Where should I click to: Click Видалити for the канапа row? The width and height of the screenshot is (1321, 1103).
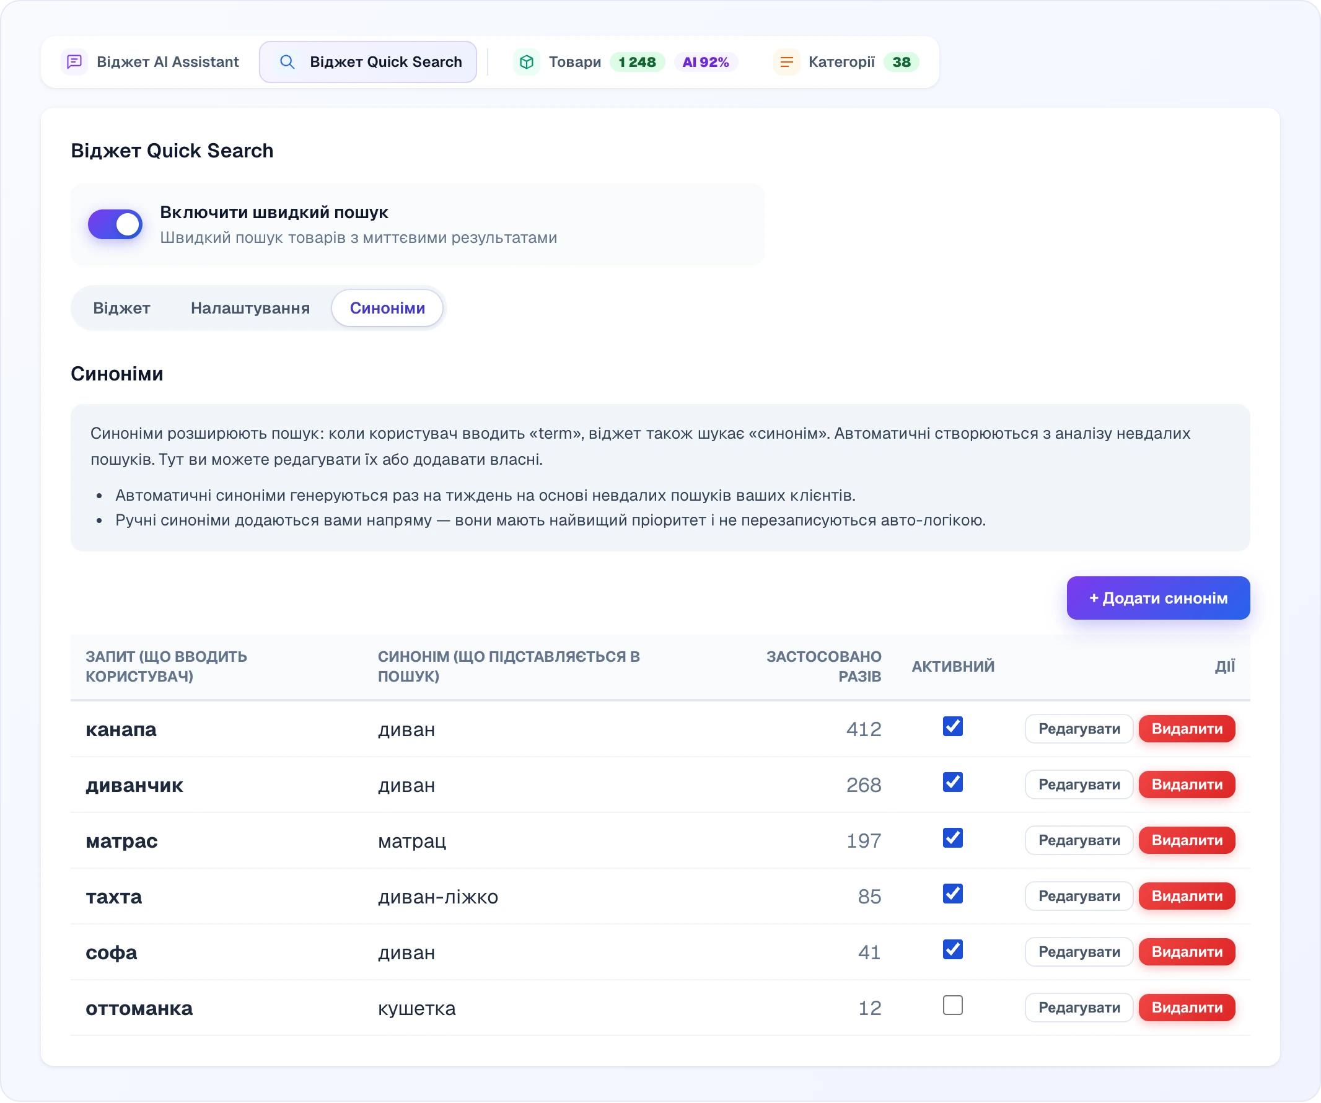(x=1187, y=729)
